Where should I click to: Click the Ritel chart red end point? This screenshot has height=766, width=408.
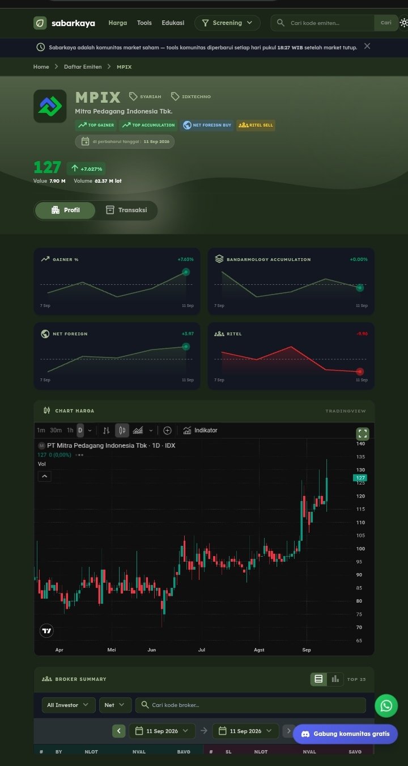[360, 372]
